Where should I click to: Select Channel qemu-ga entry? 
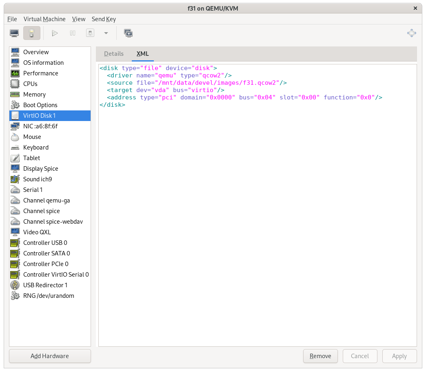(x=50, y=200)
